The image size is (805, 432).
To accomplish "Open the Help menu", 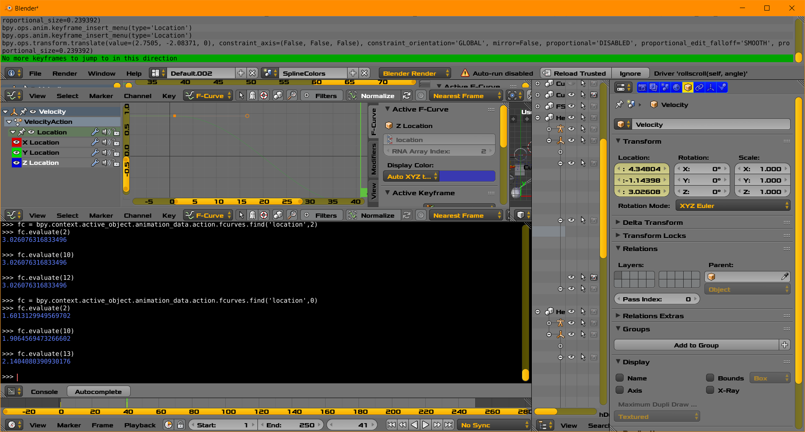I will pos(134,73).
